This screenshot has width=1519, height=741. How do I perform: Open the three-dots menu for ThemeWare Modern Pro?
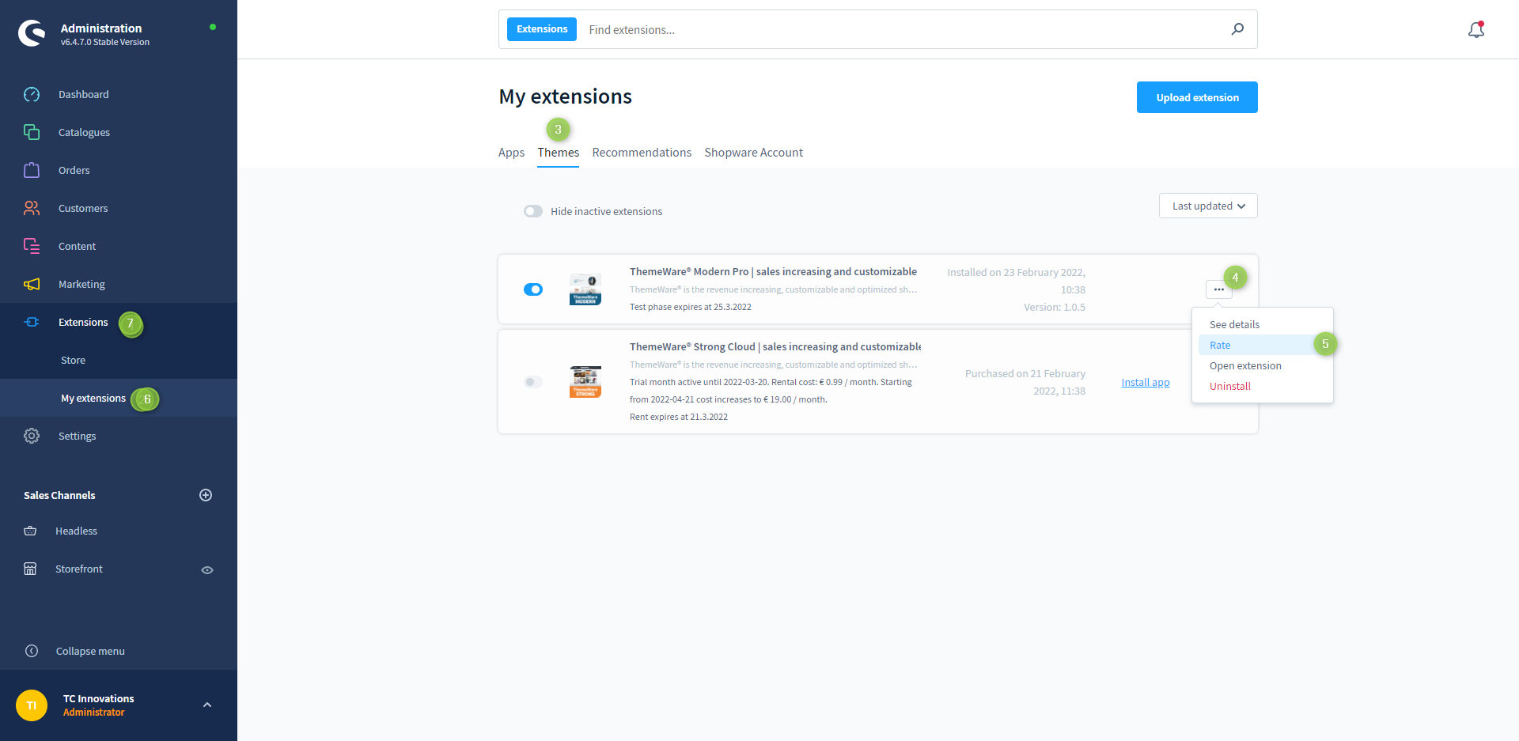pos(1219,289)
